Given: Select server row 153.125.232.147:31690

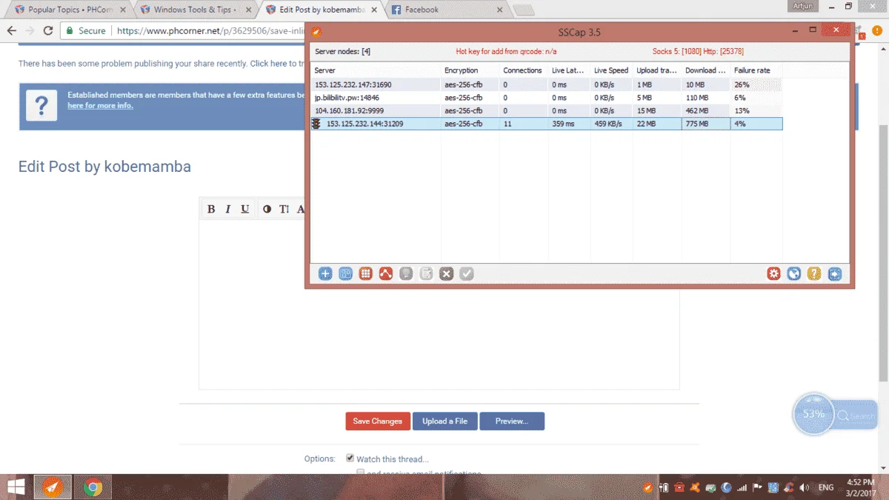Looking at the screenshot, I should pos(547,85).
